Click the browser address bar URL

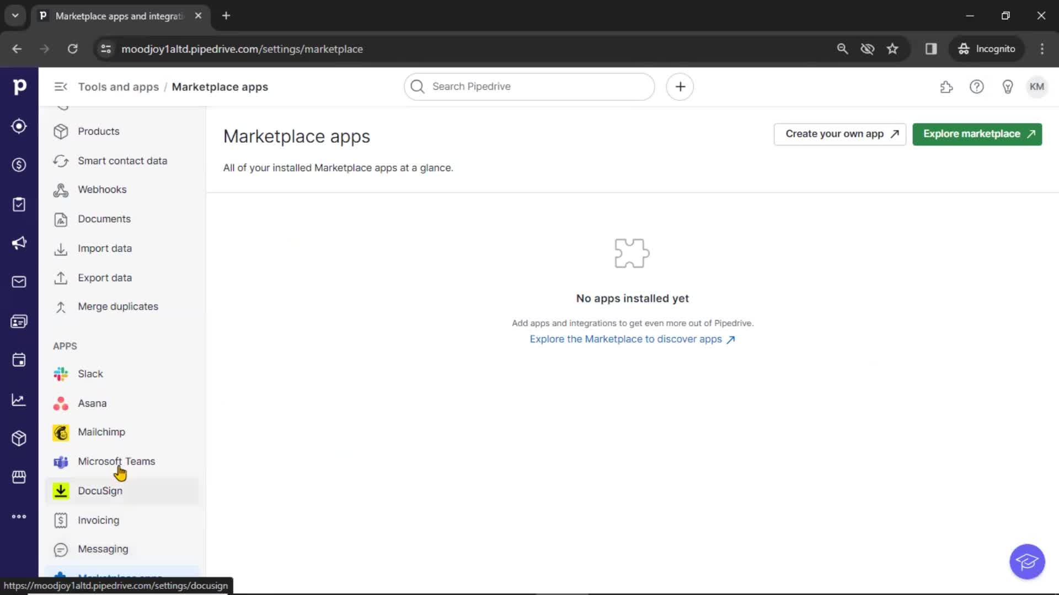point(242,49)
